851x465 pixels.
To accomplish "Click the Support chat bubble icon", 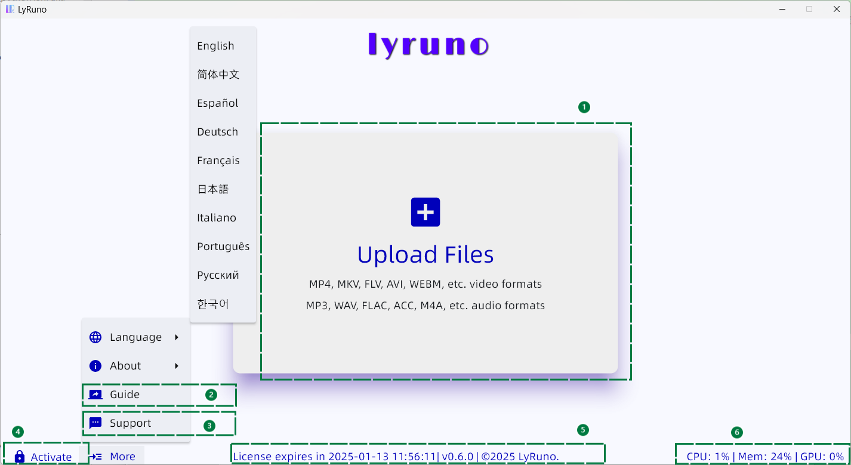I will click(x=95, y=423).
